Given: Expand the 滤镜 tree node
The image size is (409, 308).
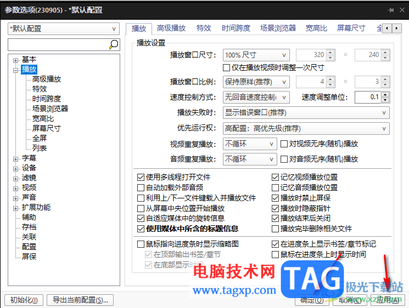Looking at the screenshot, I should [16, 179].
